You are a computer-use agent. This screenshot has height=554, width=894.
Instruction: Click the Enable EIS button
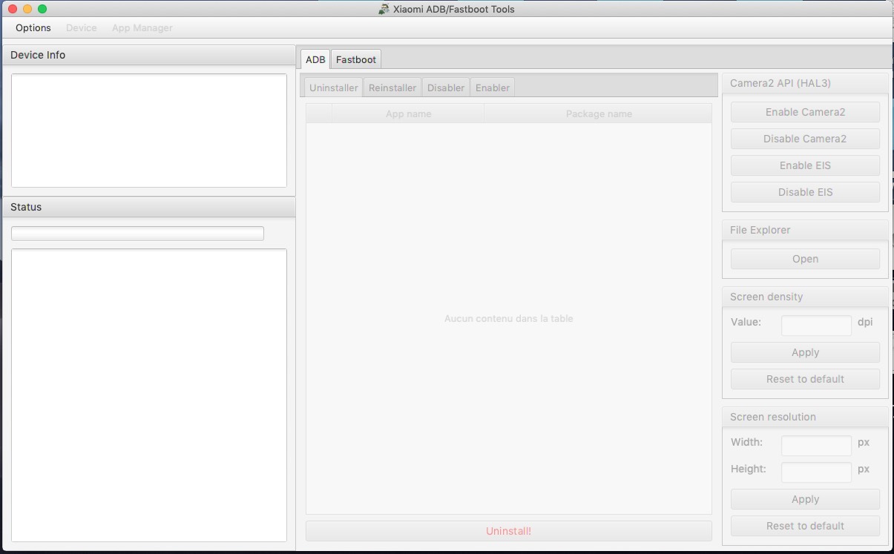point(805,165)
